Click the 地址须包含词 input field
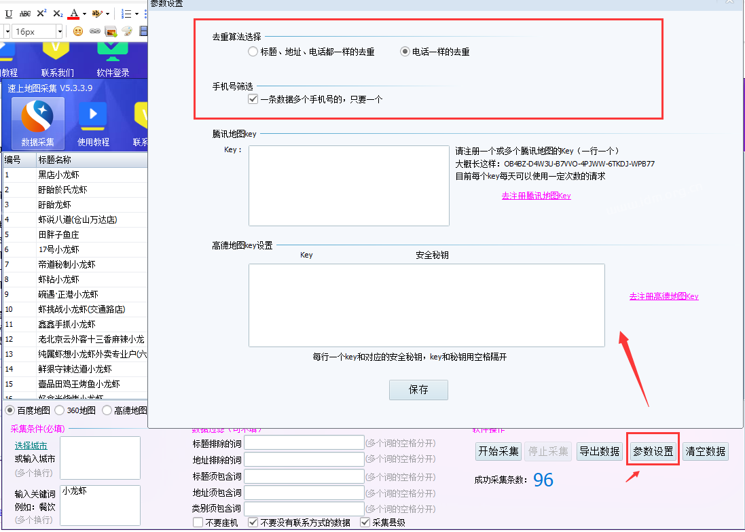745x532 pixels. pyautogui.click(x=304, y=493)
